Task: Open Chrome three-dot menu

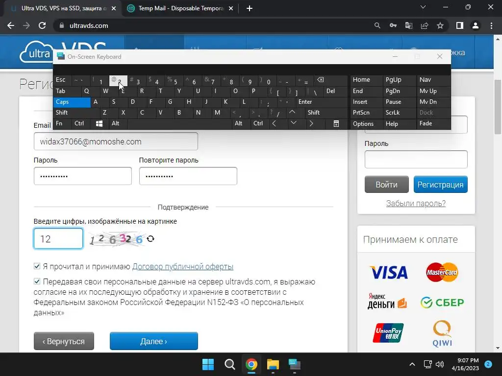Action: pyautogui.click(x=491, y=25)
